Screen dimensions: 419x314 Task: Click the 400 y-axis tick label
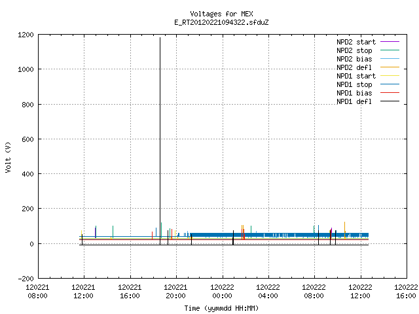pyautogui.click(x=27, y=174)
